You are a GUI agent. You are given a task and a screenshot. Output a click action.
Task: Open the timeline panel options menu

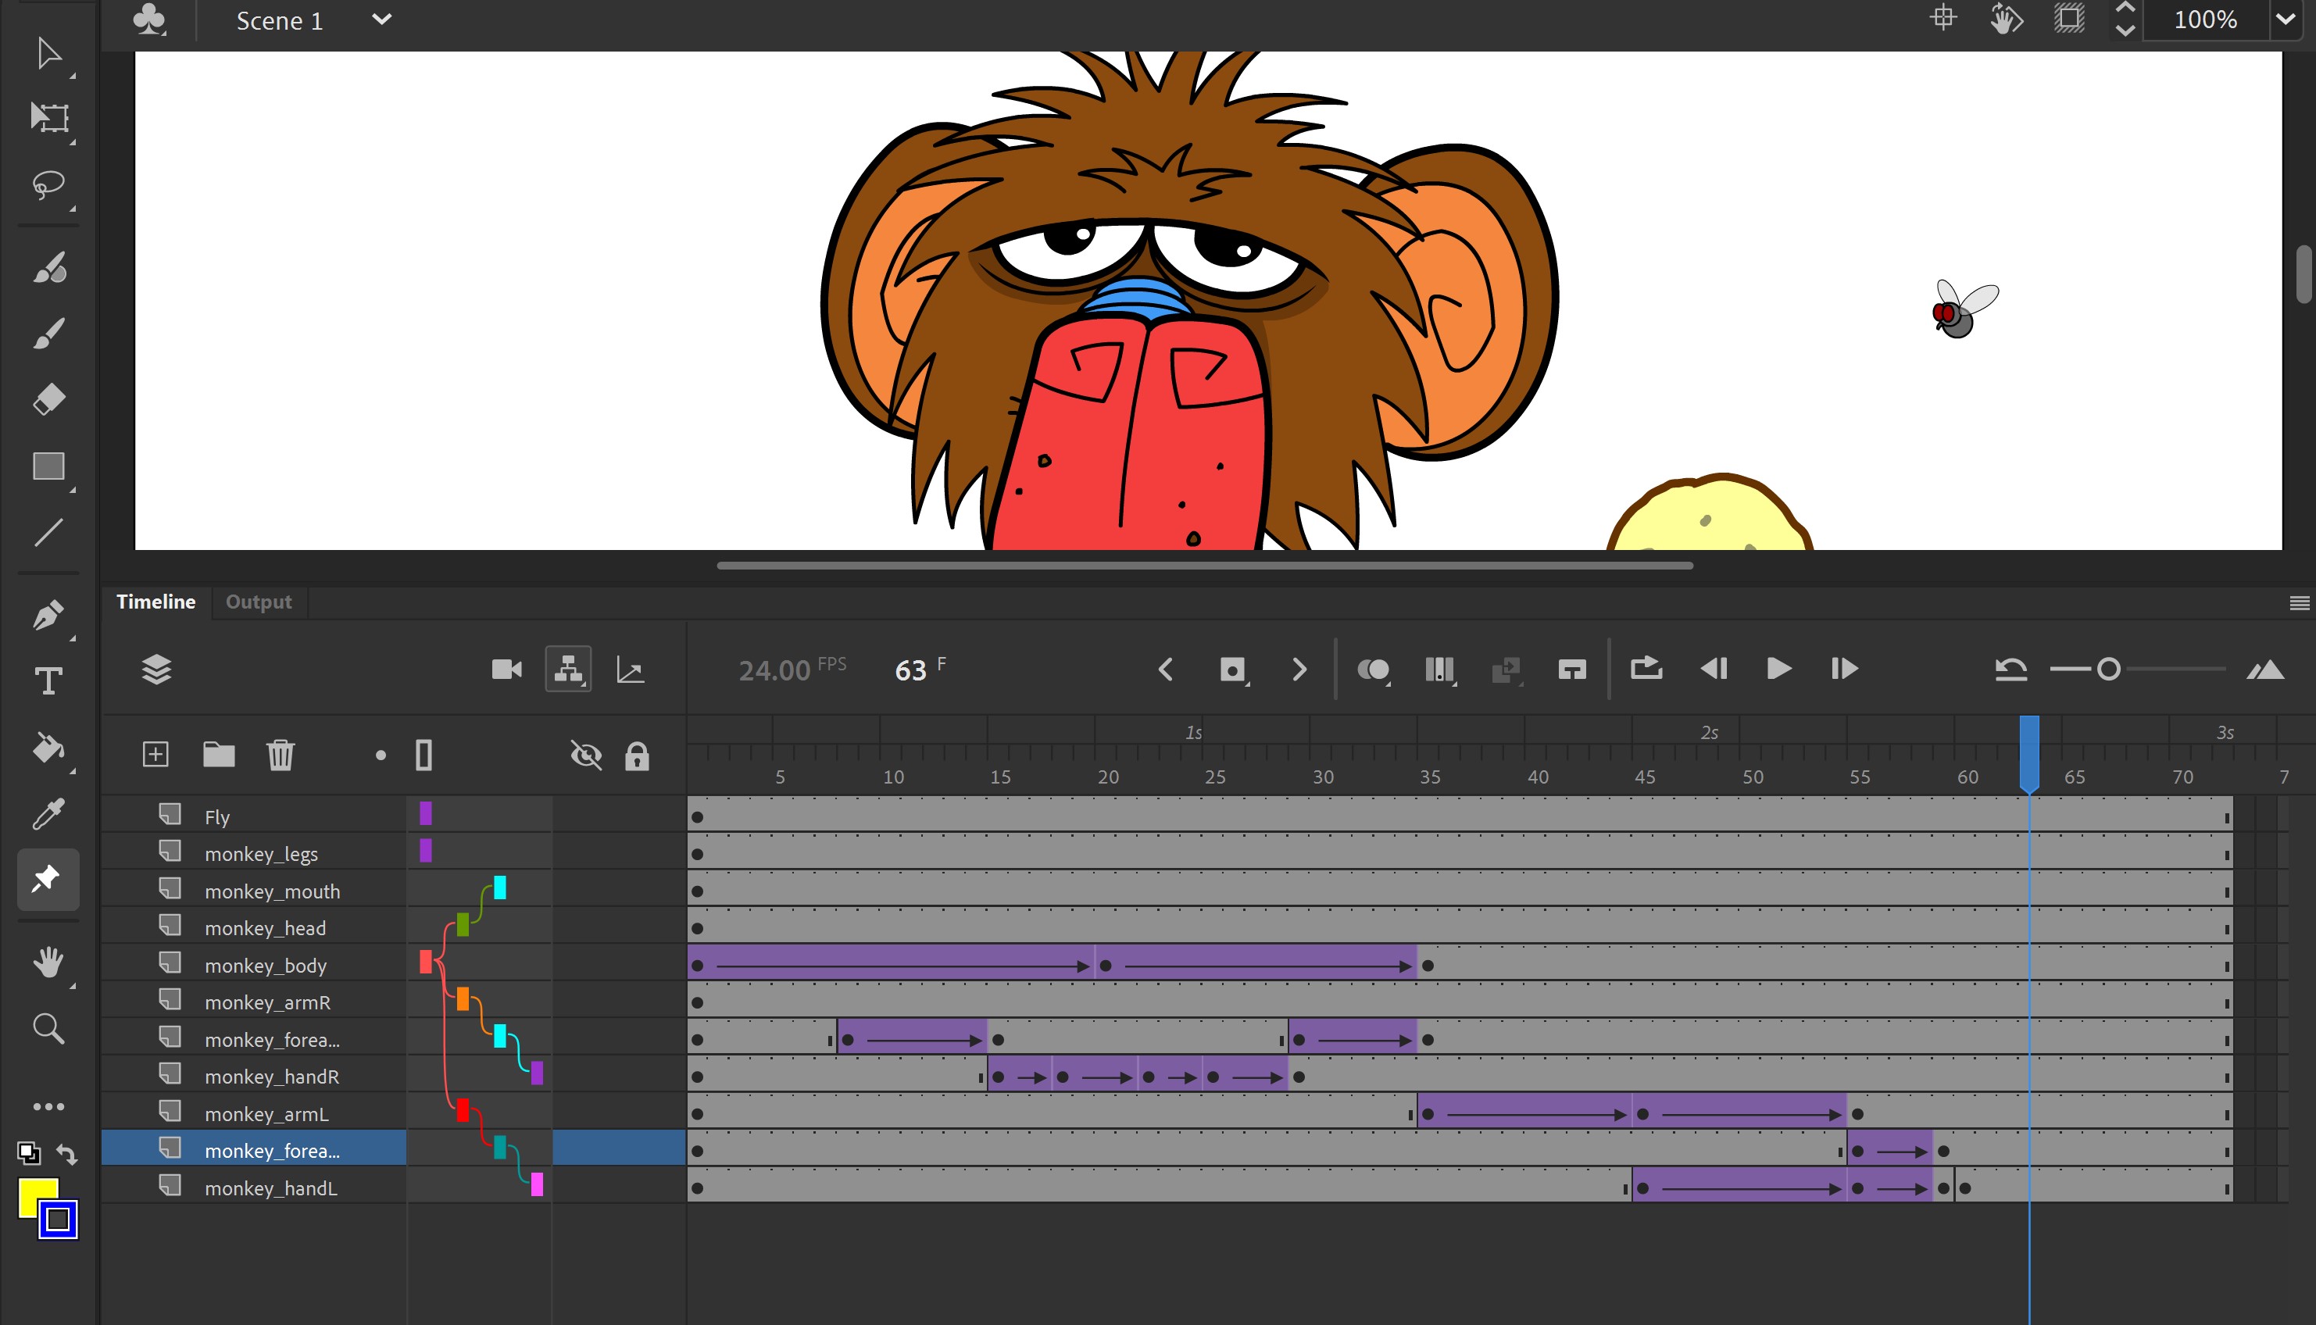[x=2300, y=602]
